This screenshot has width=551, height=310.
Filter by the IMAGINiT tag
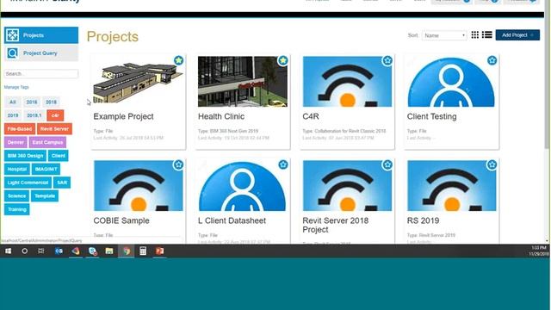click(46, 169)
